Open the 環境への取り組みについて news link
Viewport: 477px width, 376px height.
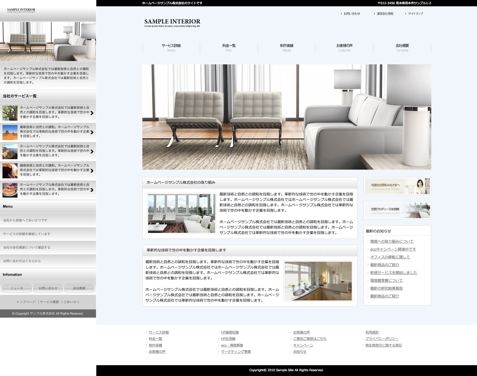coord(392,242)
